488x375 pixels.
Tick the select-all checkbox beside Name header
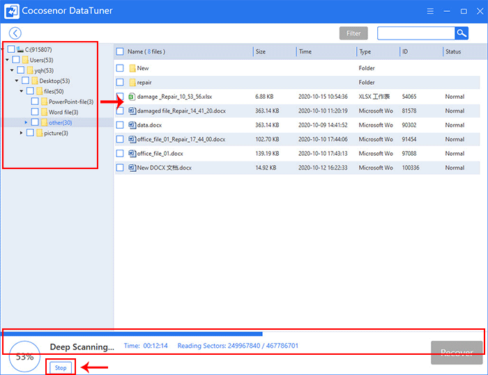pos(120,51)
